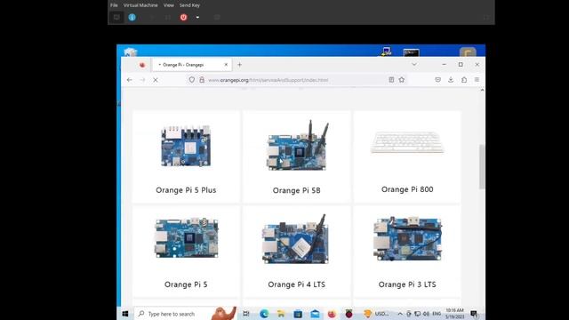Viewport: 569px width, 320px height.
Task: Open File Explorer from the taskbar
Action: point(281,314)
